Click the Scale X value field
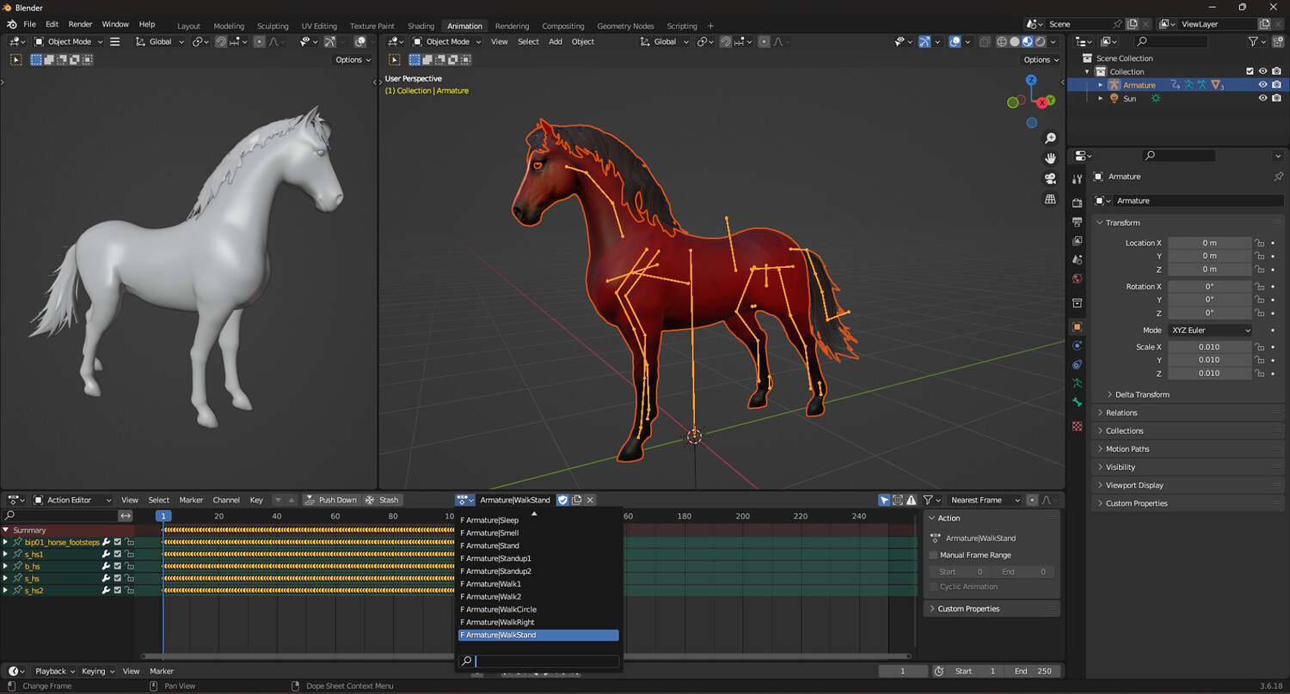 pos(1209,347)
